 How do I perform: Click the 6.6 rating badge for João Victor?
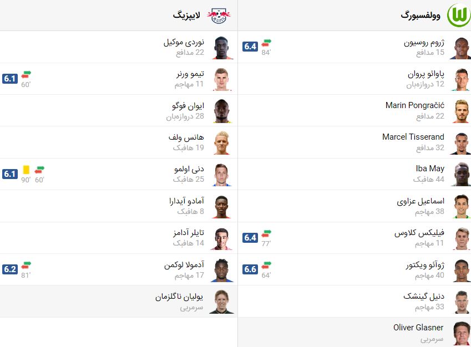(x=250, y=269)
